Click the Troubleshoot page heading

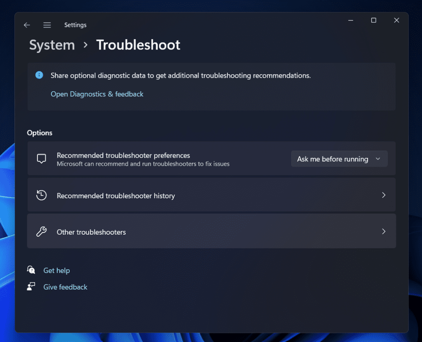point(138,45)
